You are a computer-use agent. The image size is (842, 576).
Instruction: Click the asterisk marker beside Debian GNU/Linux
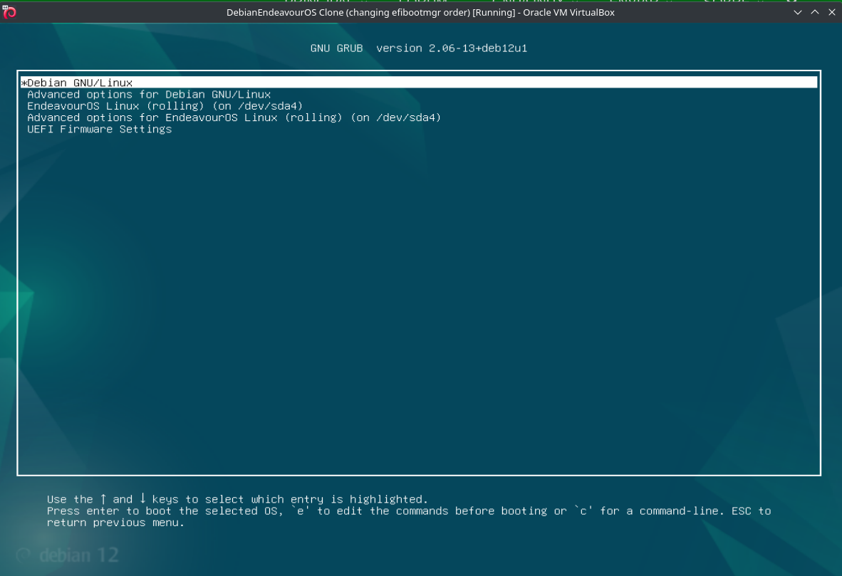[24, 83]
